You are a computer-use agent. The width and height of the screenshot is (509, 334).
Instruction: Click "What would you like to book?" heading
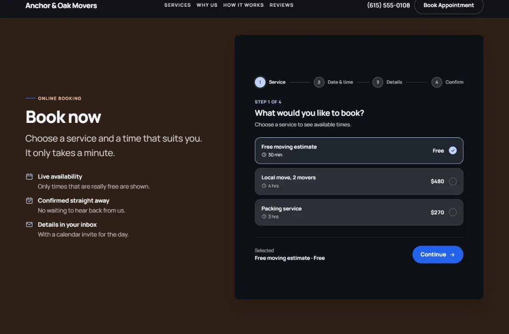[309, 113]
